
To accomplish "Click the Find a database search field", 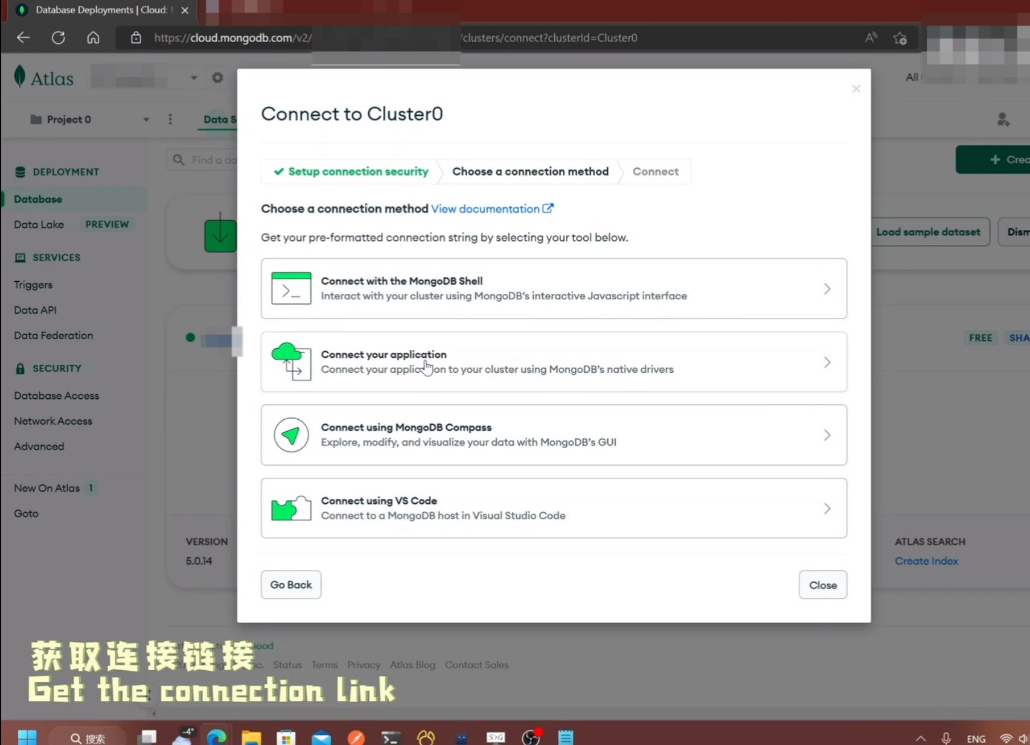I will point(203,160).
